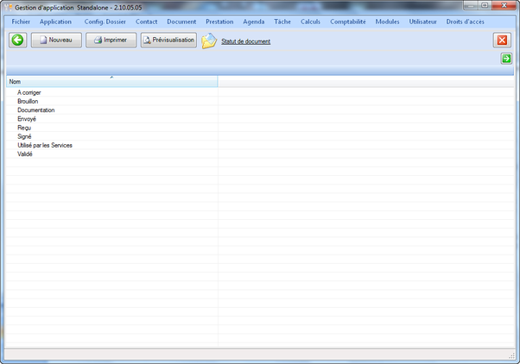This screenshot has height=364, width=520.
Task: Click the folder icon beside Statut de document
Action: (209, 41)
